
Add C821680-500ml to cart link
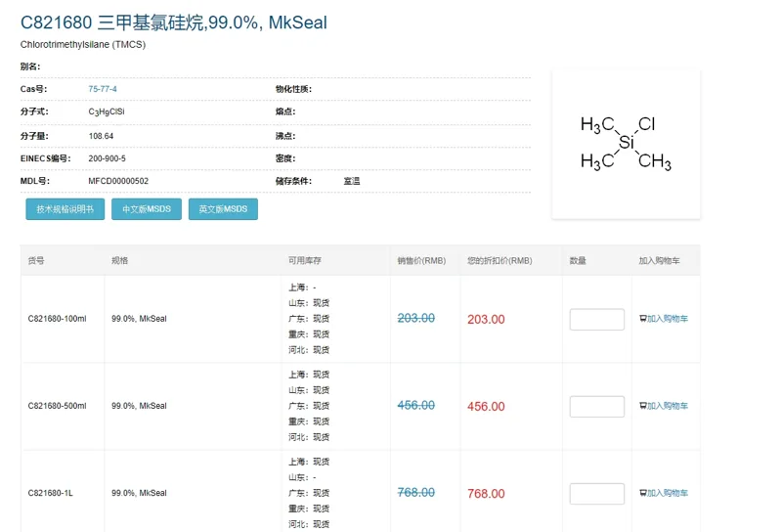[x=664, y=406]
